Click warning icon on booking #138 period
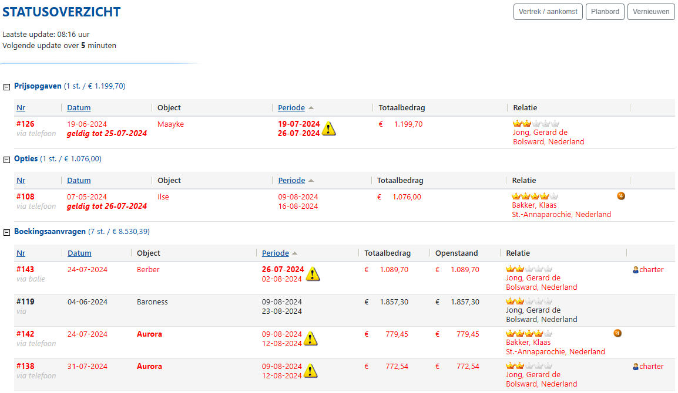678x393 pixels. tap(311, 371)
